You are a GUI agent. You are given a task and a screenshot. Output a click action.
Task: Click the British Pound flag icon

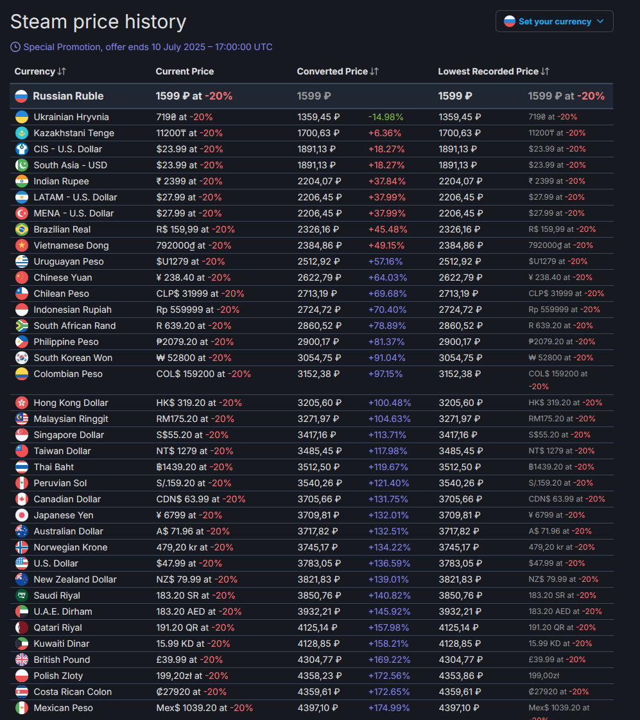pyautogui.click(x=22, y=660)
